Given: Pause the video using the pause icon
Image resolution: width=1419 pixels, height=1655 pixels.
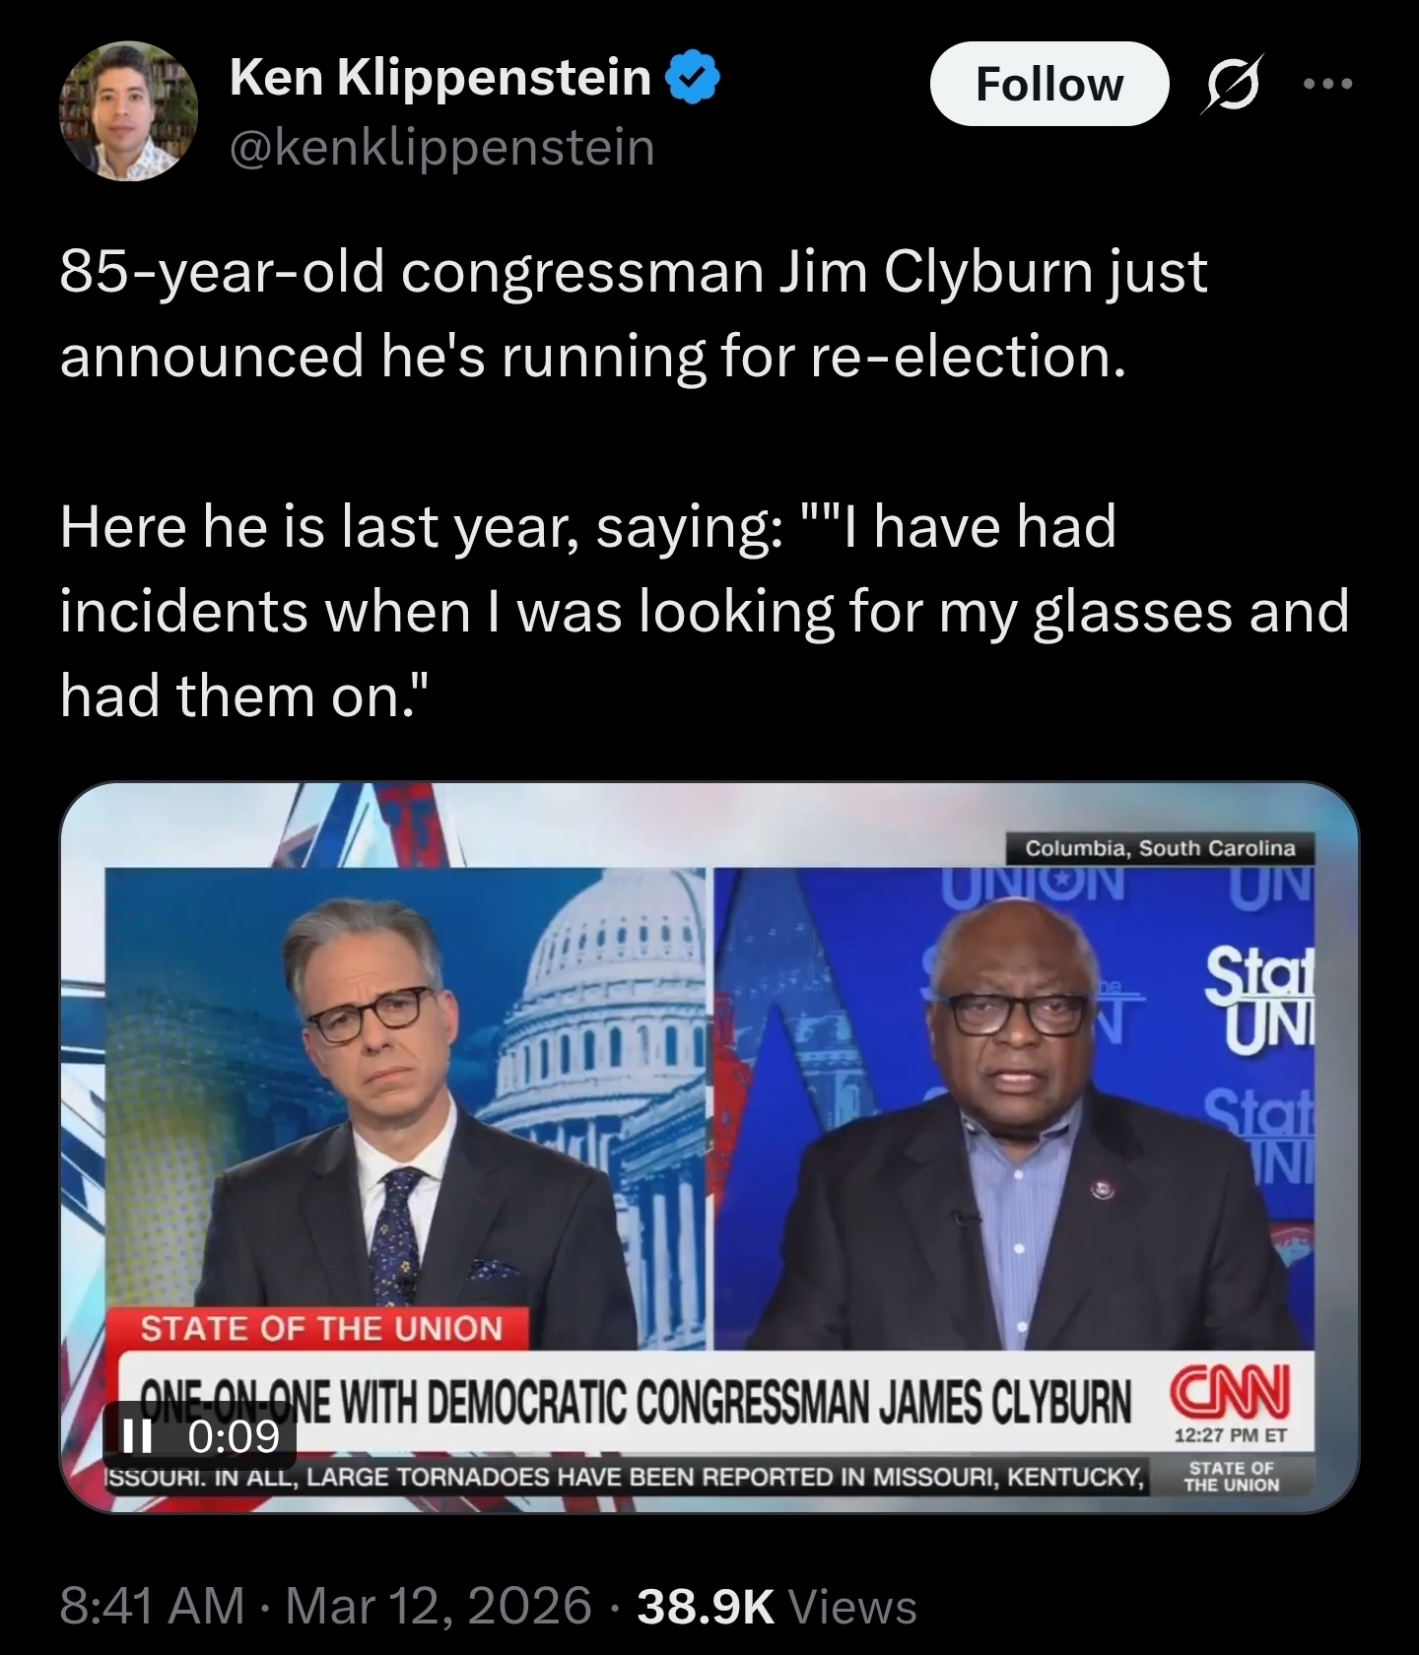Looking at the screenshot, I should 139,1436.
